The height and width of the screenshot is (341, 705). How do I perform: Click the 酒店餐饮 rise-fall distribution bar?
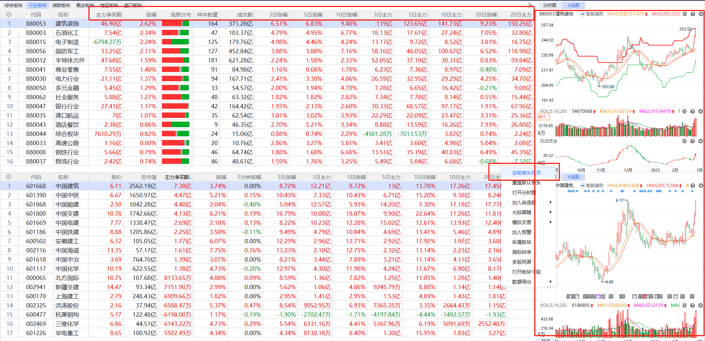pos(176,125)
